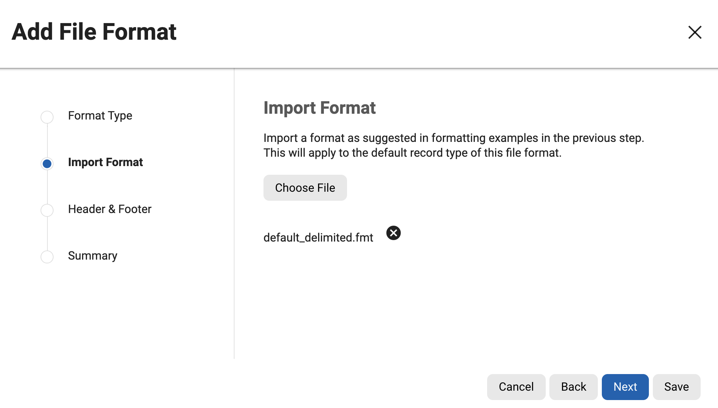The image size is (718, 408).
Task: Click the Summary step circle
Action: click(47, 257)
